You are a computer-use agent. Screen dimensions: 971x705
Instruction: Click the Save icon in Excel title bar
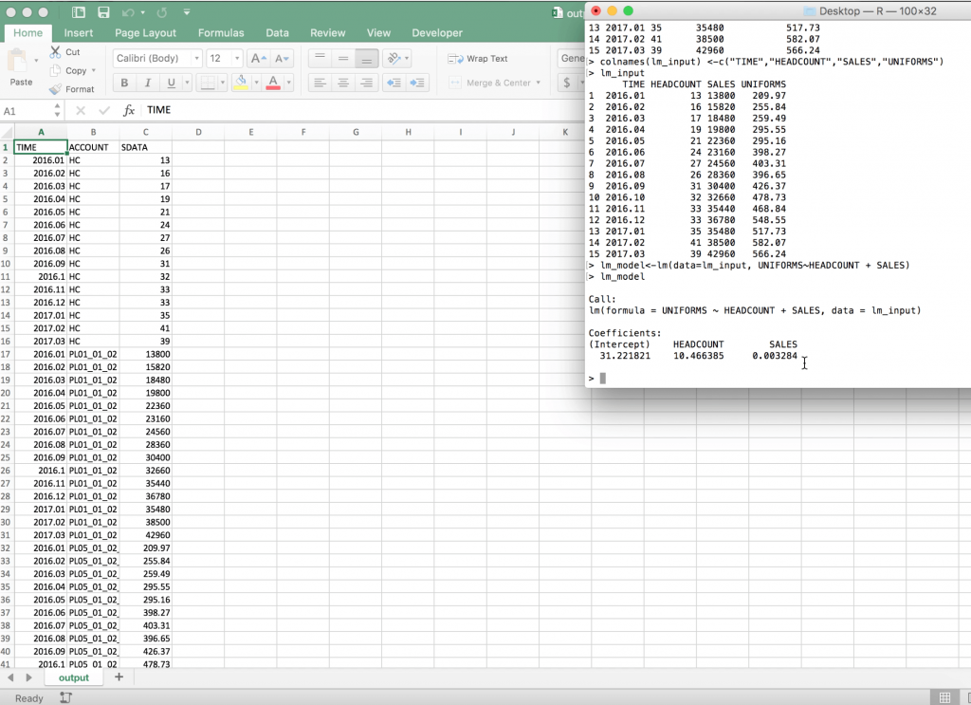pyautogui.click(x=103, y=12)
